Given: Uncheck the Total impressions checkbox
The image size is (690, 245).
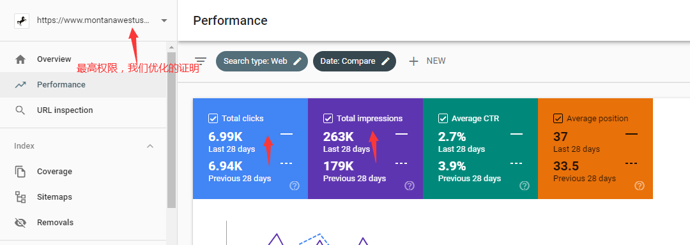Looking at the screenshot, I should point(328,118).
